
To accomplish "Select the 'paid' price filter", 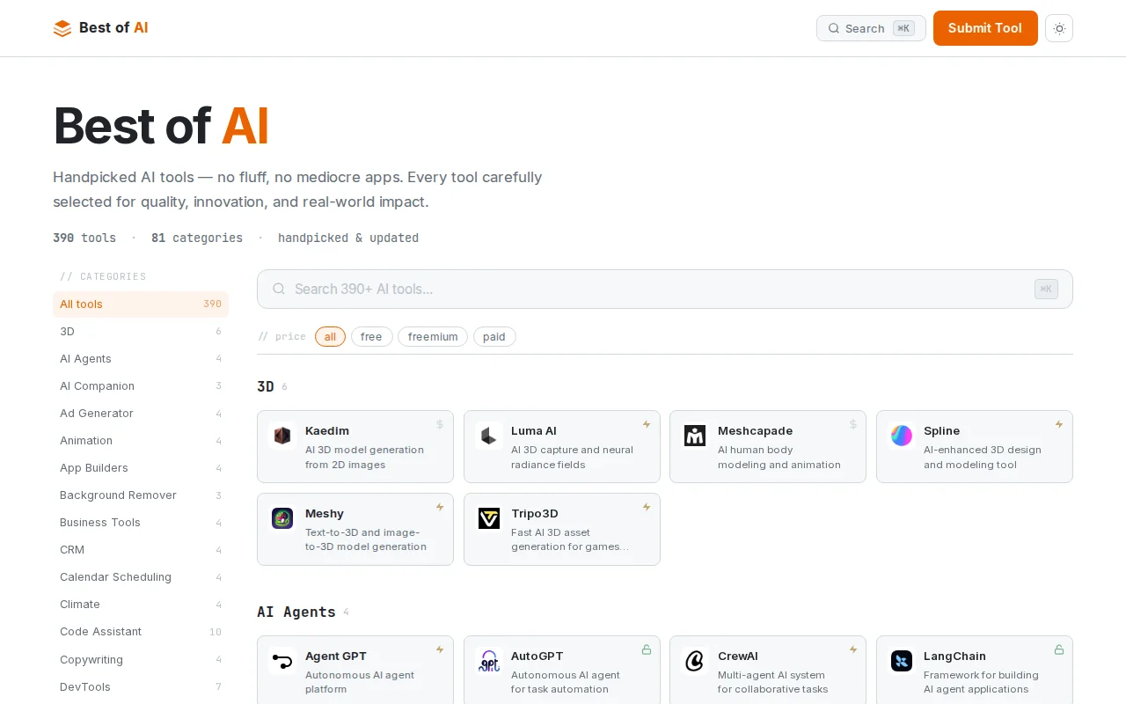I will (494, 336).
